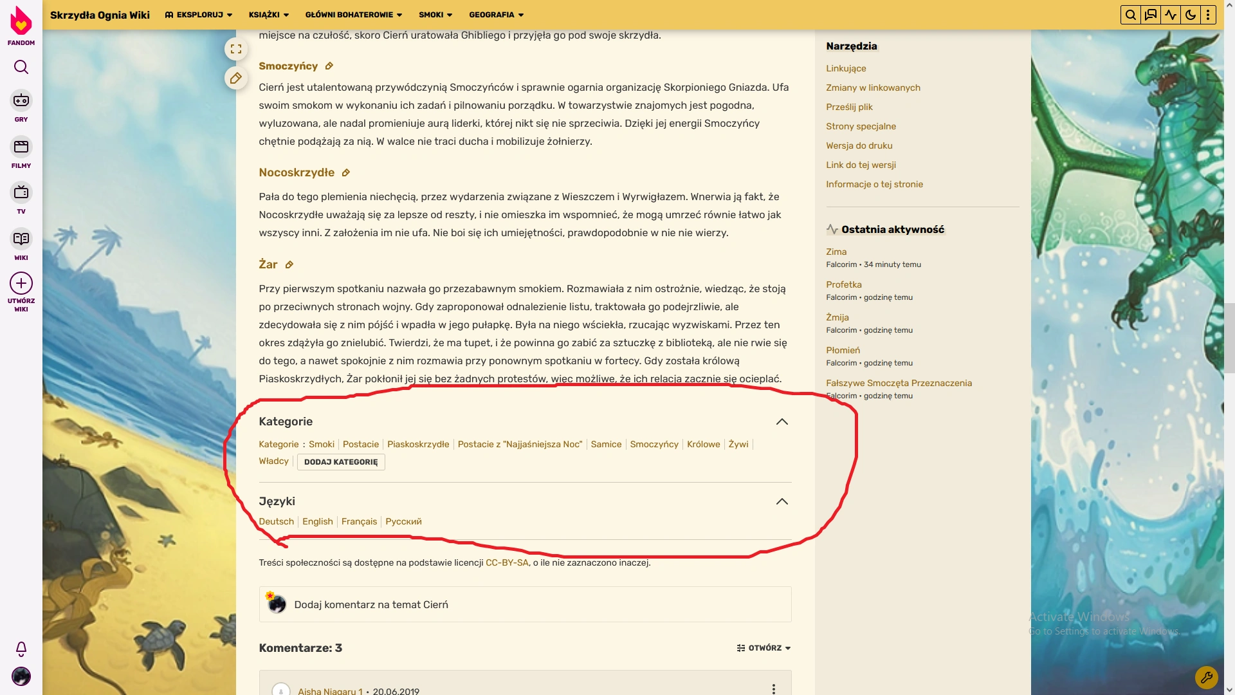Open the Otwórz comments sort dropdown
Viewport: 1235px width, 695px height.
tap(764, 648)
